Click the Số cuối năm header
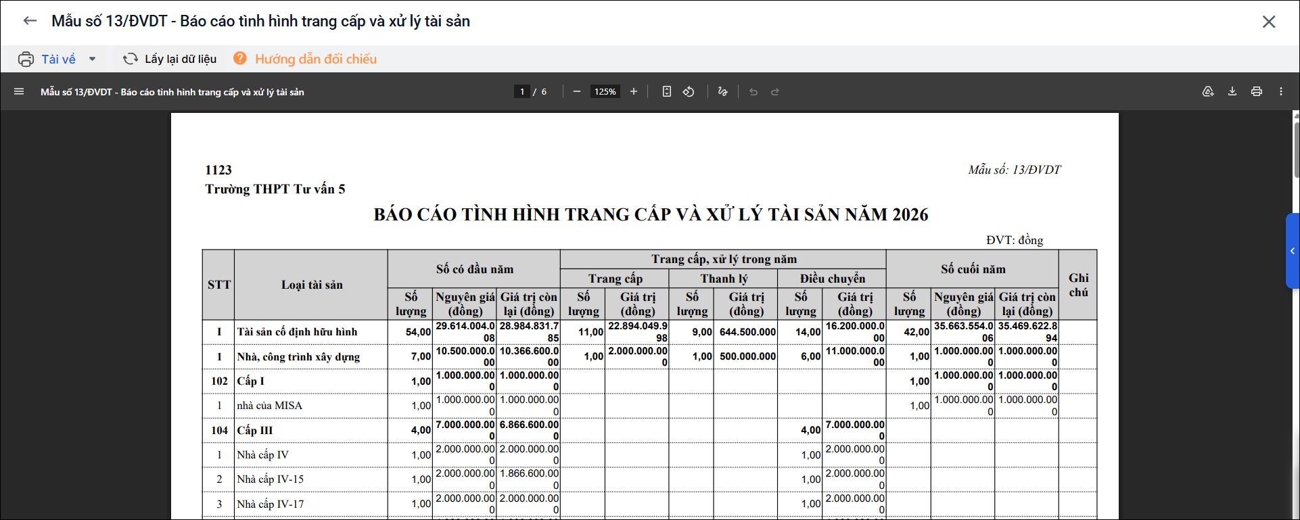 [x=973, y=269]
